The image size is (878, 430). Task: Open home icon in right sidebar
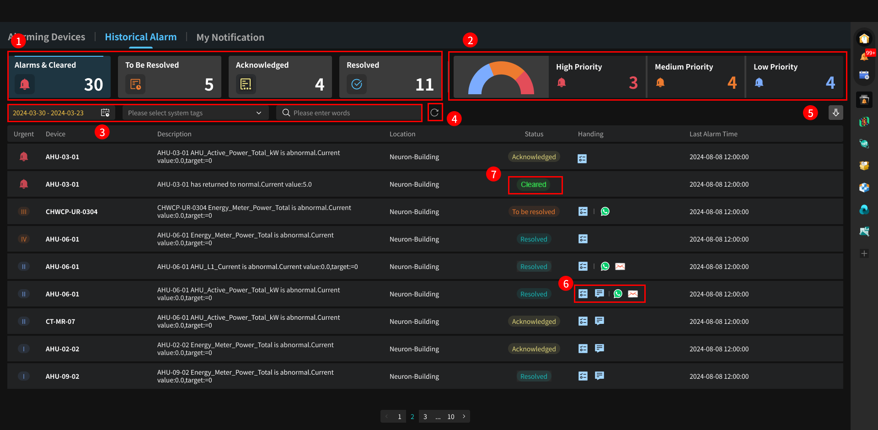(864, 39)
